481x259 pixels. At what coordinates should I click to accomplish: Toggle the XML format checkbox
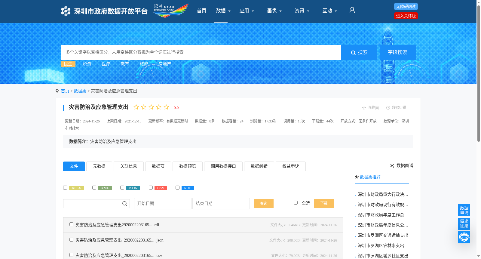[x=94, y=188]
